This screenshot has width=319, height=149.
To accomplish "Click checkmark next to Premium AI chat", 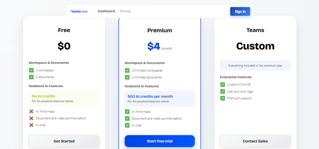I will (x=127, y=125).
